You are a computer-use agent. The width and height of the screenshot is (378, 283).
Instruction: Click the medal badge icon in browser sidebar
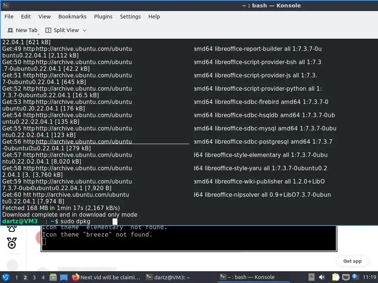(11, 243)
